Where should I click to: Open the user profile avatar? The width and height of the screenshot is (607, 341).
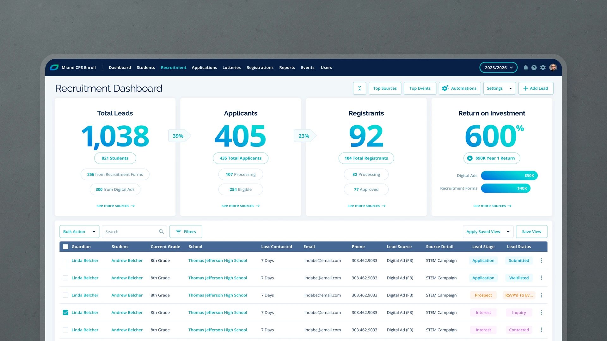[553, 68]
